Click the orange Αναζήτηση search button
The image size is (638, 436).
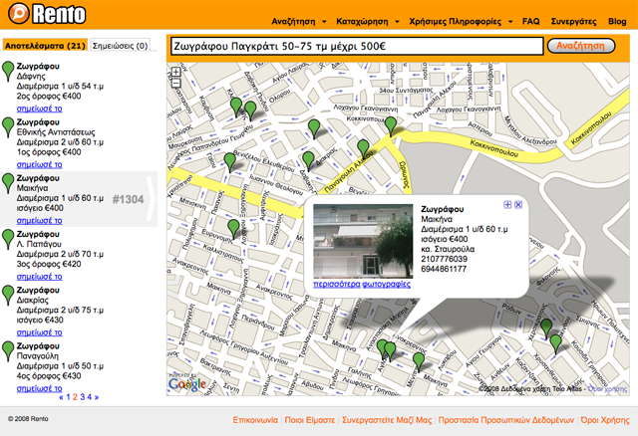click(581, 46)
